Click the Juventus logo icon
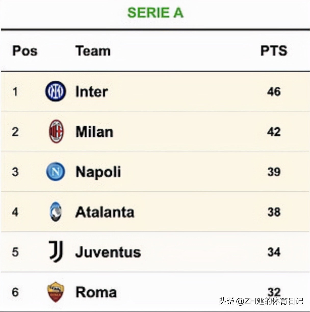Image resolution: width=310 pixels, height=312 pixels. tap(56, 252)
